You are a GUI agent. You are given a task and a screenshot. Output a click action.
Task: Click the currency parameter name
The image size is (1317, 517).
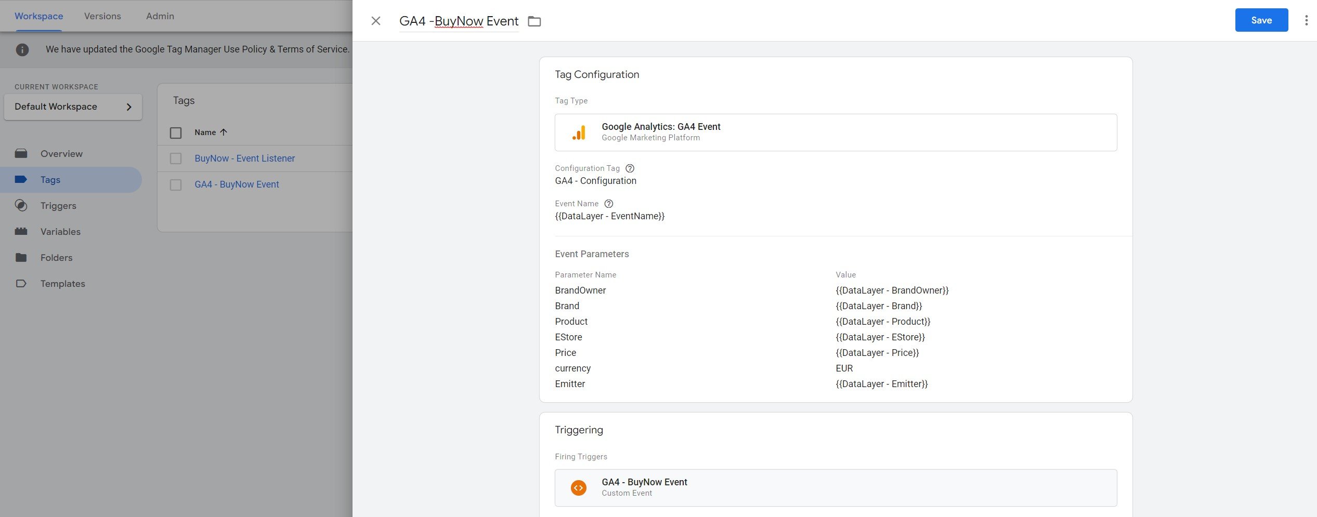coord(572,368)
